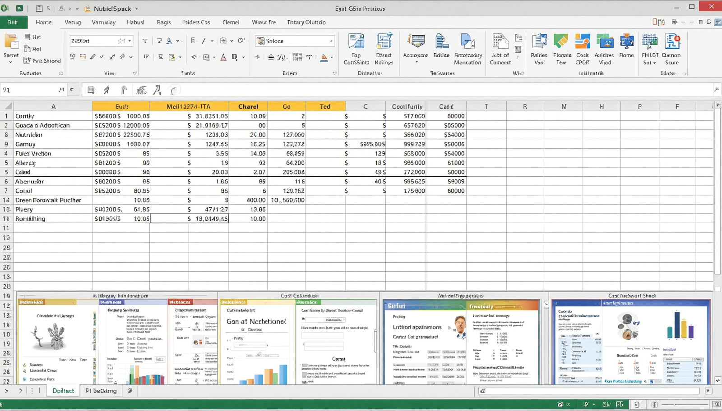Open the Cost Calumation thumbnail
This screenshot has height=411, width=722.
(298, 338)
